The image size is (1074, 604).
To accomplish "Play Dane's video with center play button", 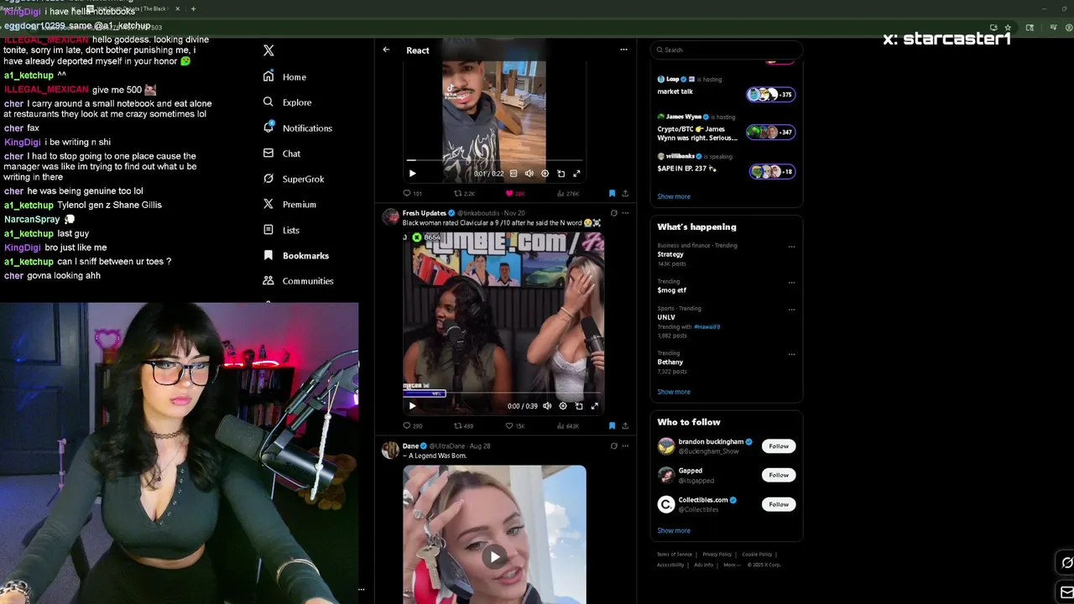I will (495, 556).
